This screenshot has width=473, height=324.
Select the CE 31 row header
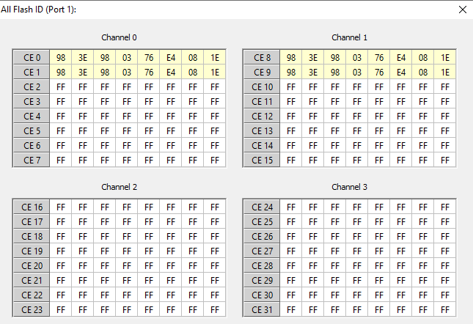[x=262, y=310]
